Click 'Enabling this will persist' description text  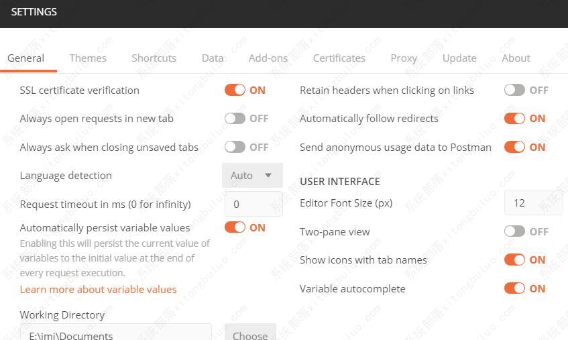point(115,258)
